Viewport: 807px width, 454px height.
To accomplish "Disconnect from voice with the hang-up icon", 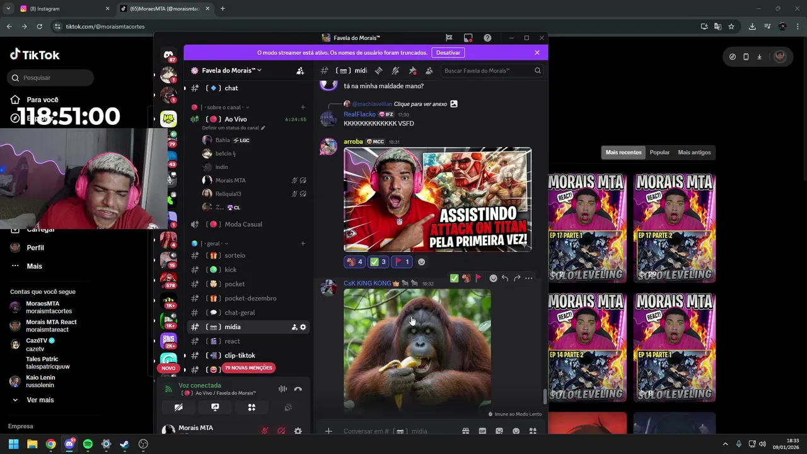I will tap(298, 389).
